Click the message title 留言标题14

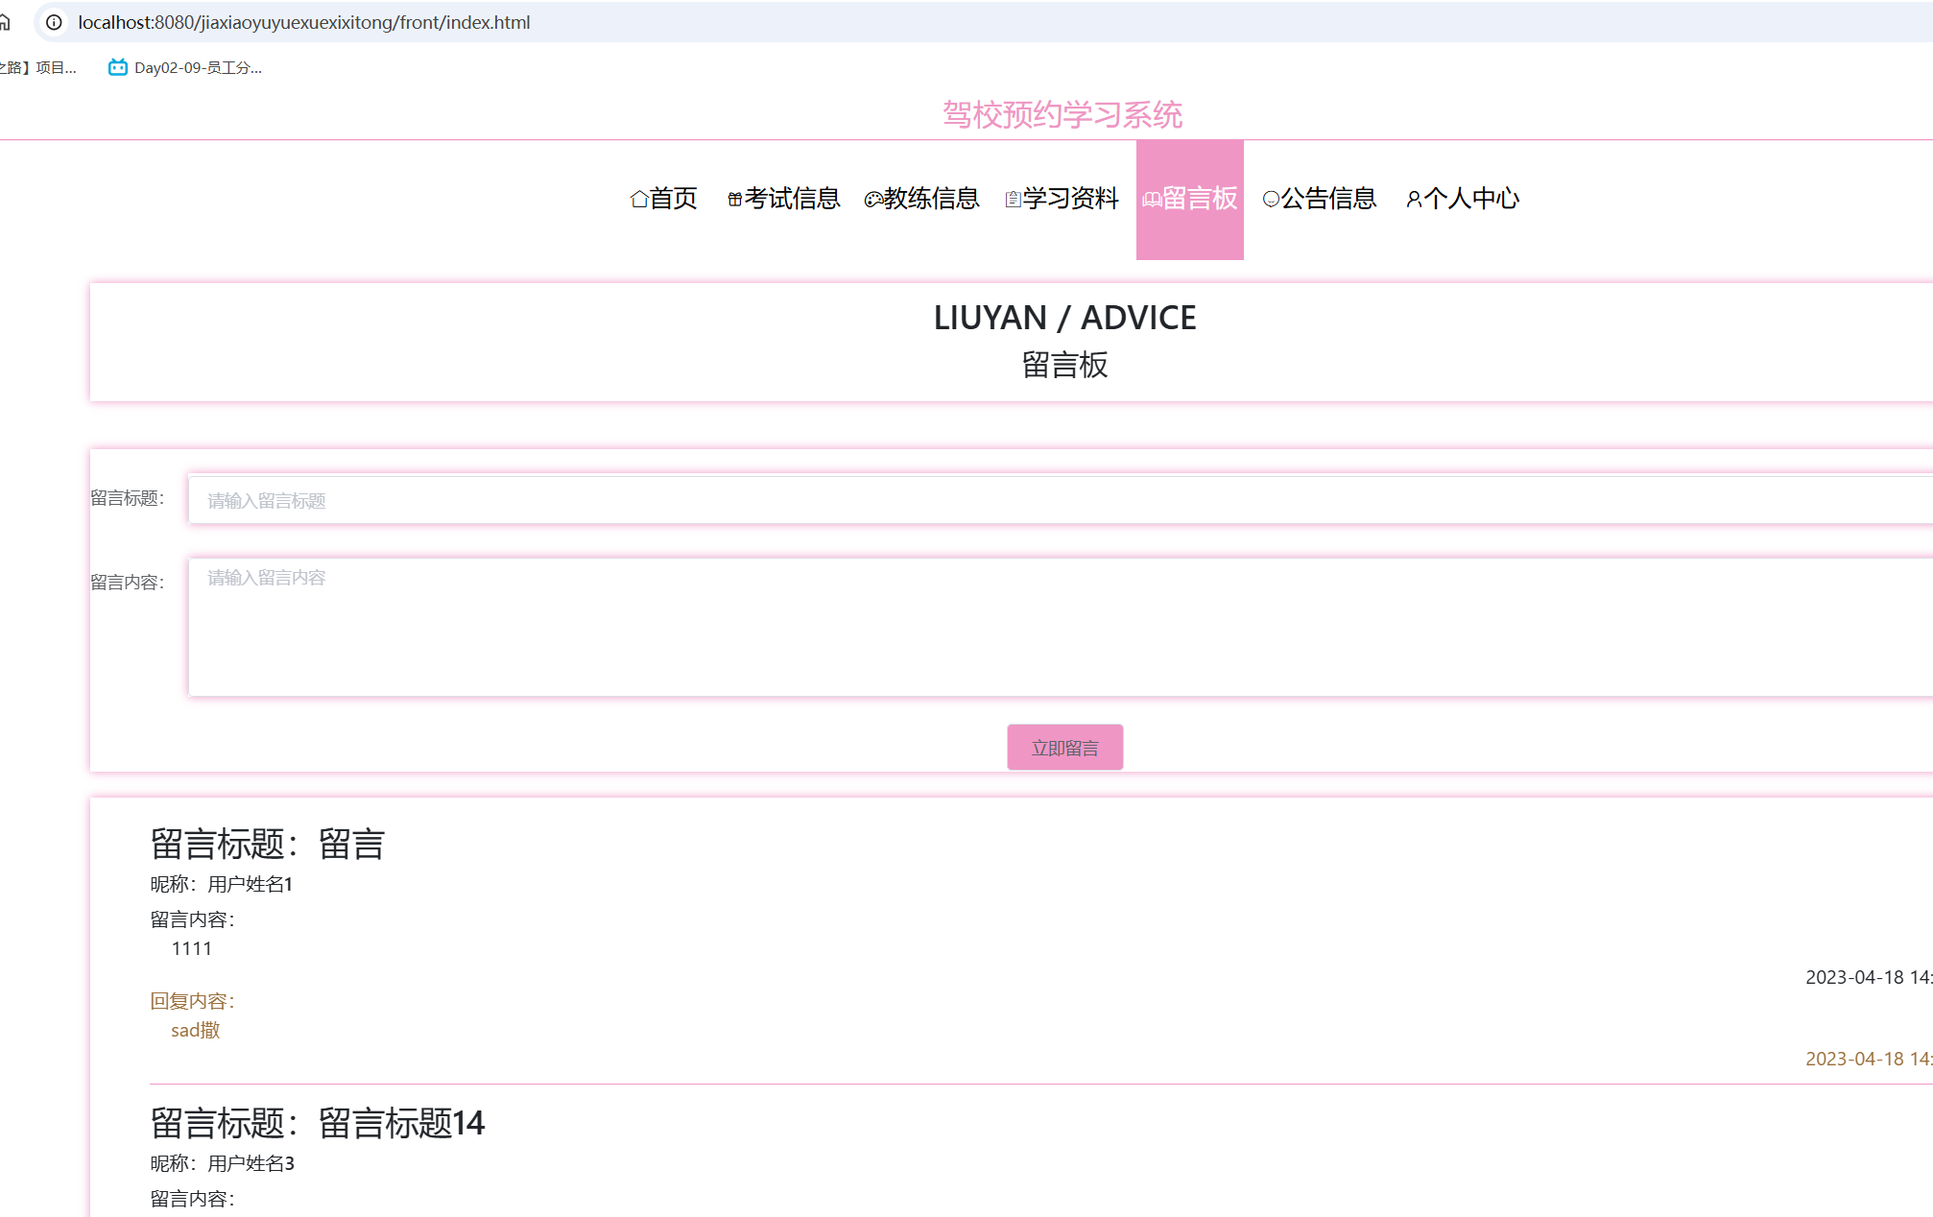(x=318, y=1123)
